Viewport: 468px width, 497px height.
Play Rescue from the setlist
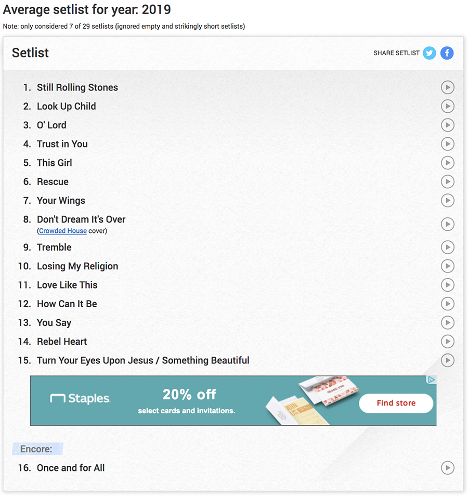click(x=447, y=181)
